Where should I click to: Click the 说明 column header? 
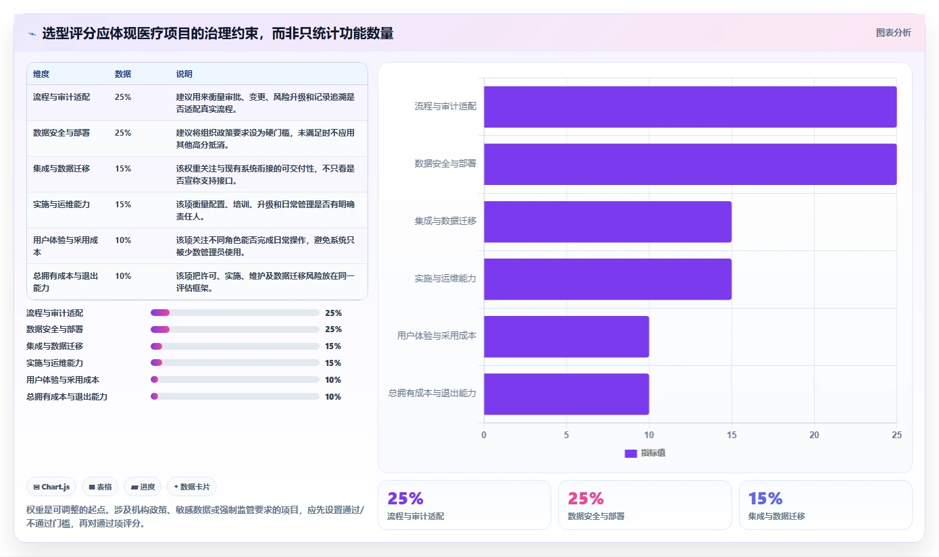pos(184,74)
